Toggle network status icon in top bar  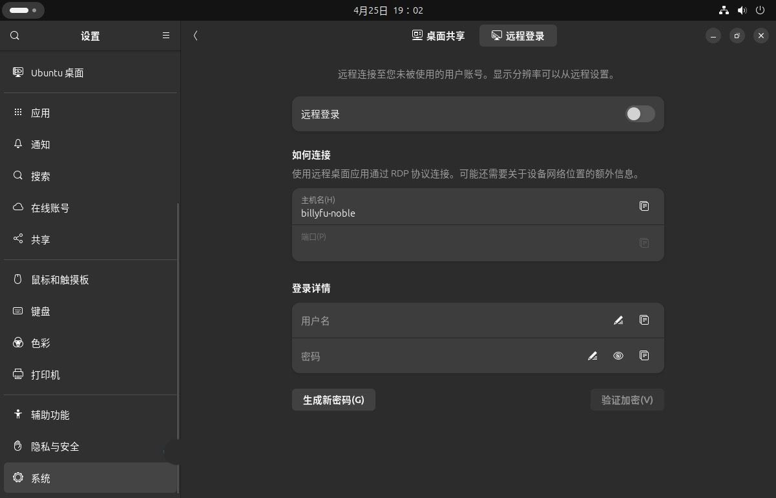coord(724,10)
